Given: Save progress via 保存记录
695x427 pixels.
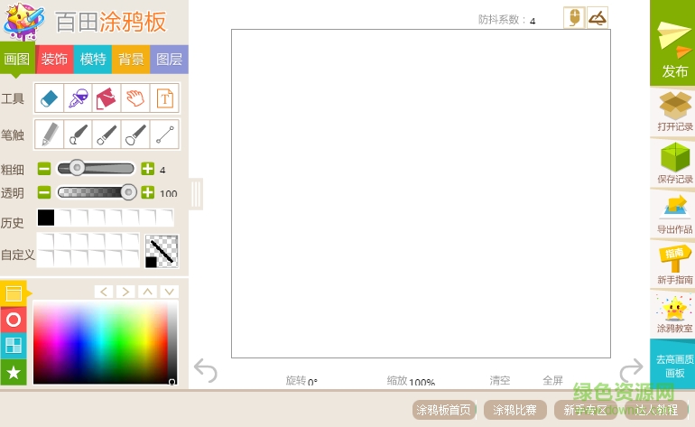Looking at the screenshot, I should [x=674, y=162].
